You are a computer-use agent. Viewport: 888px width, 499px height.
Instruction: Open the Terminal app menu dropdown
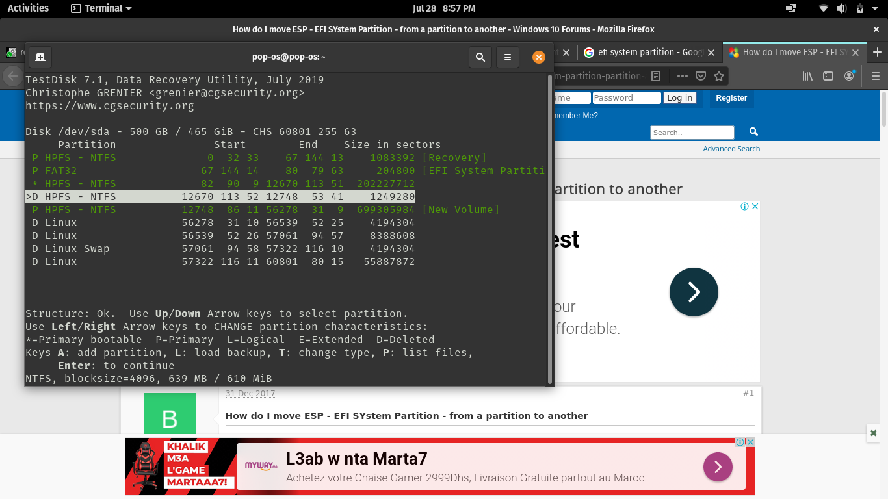101,8
